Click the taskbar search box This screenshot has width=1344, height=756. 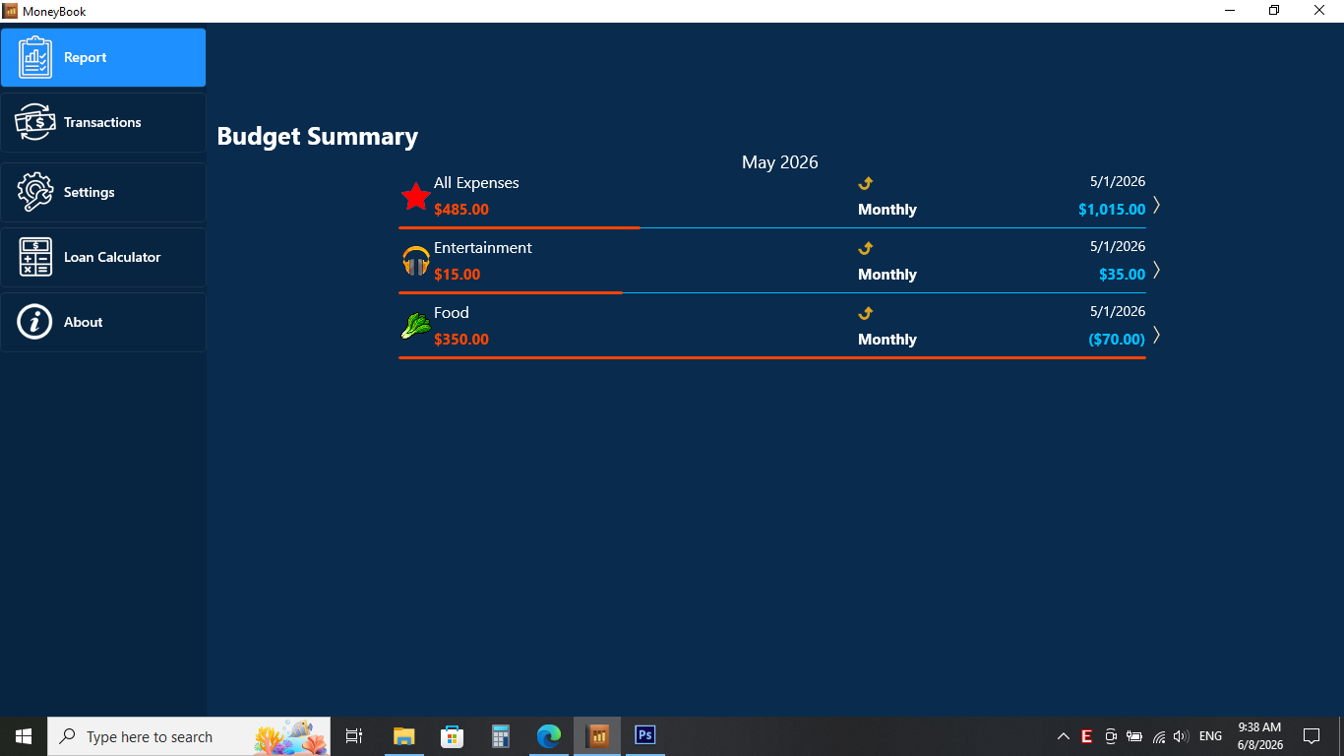click(x=189, y=736)
